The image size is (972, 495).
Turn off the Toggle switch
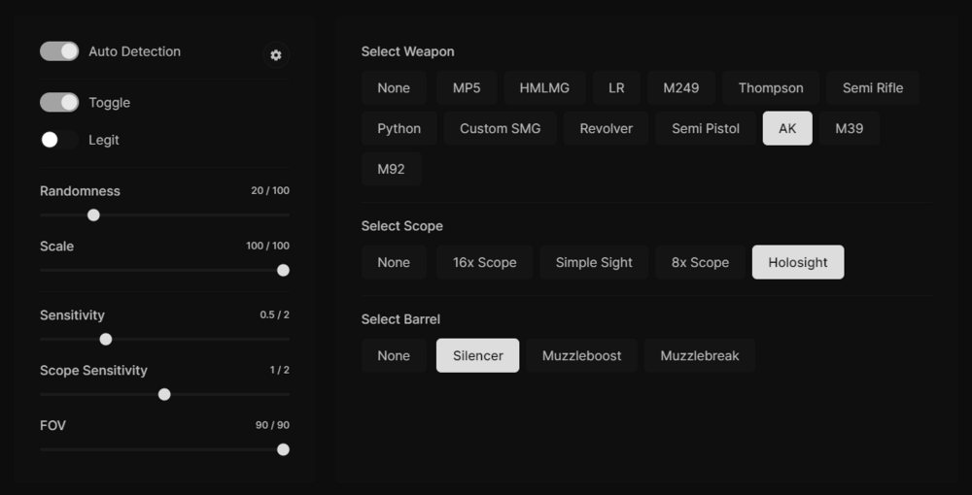click(x=59, y=102)
